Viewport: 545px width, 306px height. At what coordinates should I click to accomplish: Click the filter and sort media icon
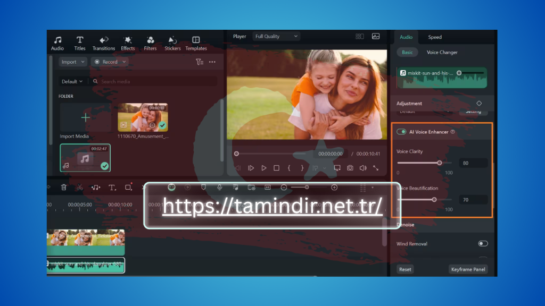coord(200,62)
